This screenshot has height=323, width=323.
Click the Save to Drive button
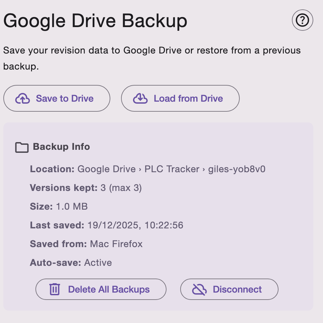(57, 98)
